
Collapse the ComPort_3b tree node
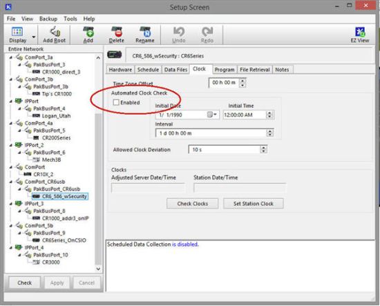pyautogui.click(x=10, y=79)
